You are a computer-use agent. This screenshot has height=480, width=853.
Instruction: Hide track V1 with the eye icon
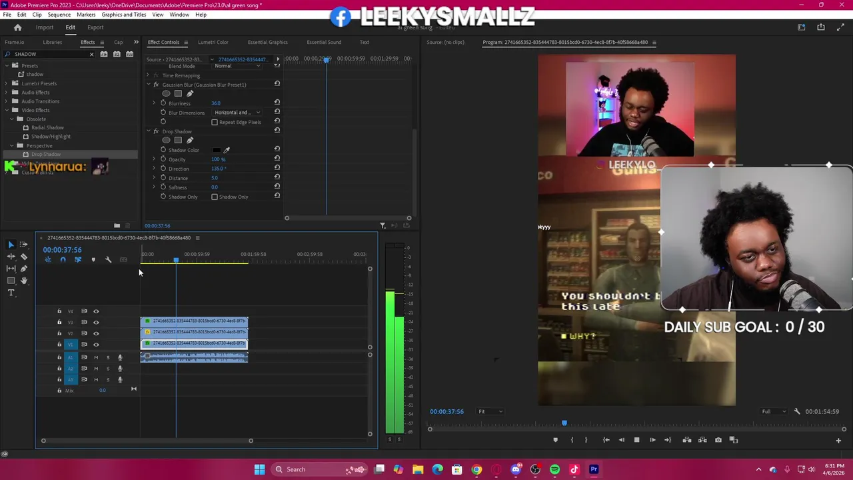coord(96,345)
